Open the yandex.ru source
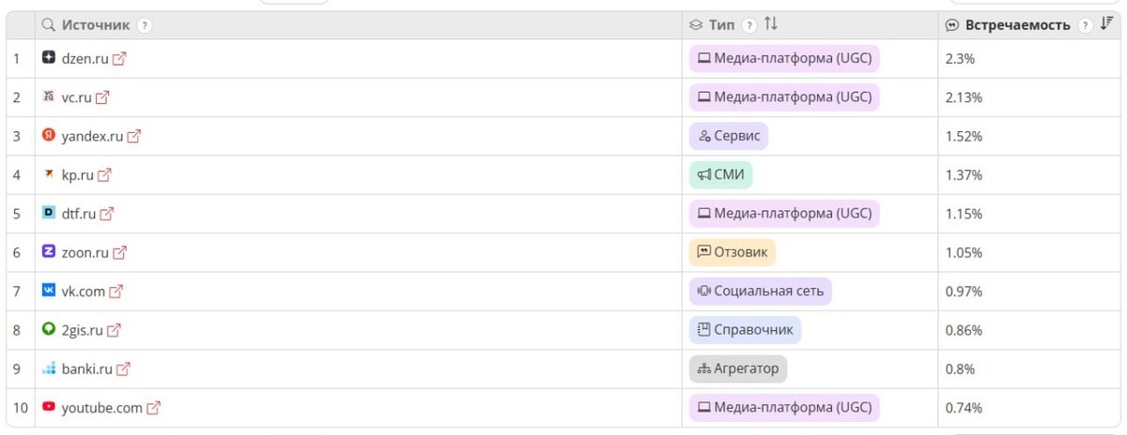The width and height of the screenshot is (1127, 435). click(x=92, y=136)
